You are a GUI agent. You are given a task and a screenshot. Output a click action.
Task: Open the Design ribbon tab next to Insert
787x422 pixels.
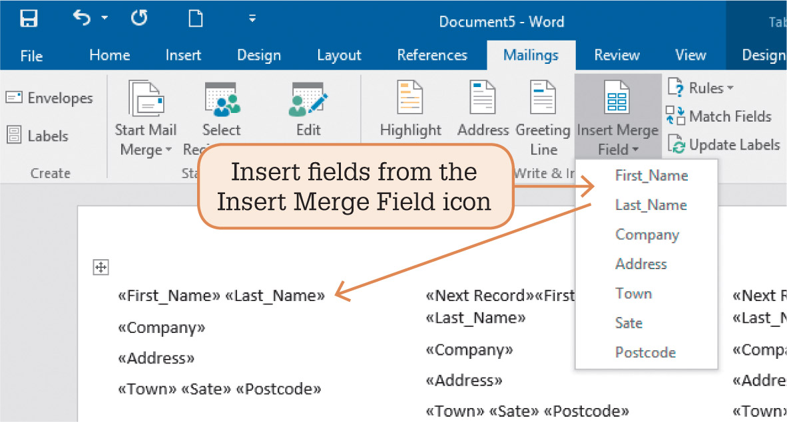pyautogui.click(x=259, y=55)
